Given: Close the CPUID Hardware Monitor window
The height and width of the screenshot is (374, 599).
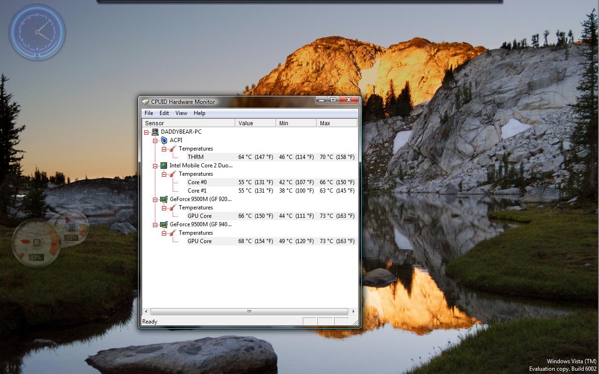Looking at the screenshot, I should [x=349, y=100].
